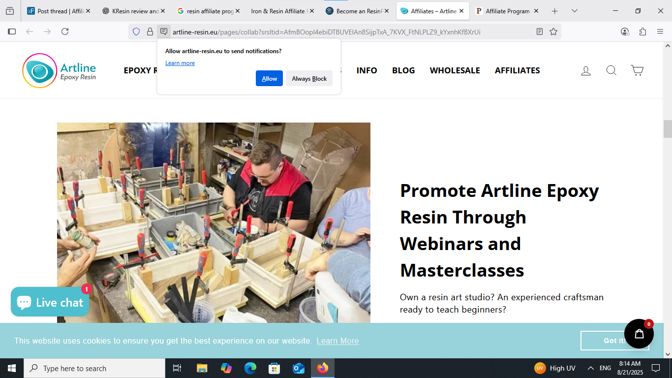Click the workshop clamps photo
Image resolution: width=672 pixels, height=378 pixels.
pyautogui.click(x=214, y=222)
